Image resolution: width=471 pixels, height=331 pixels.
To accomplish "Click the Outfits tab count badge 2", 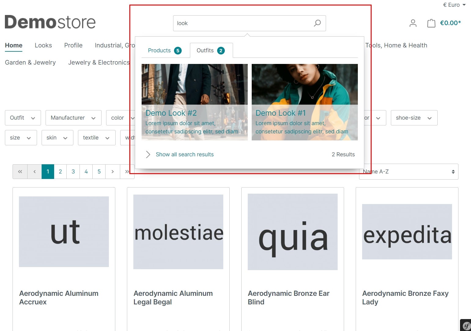I will [221, 51].
